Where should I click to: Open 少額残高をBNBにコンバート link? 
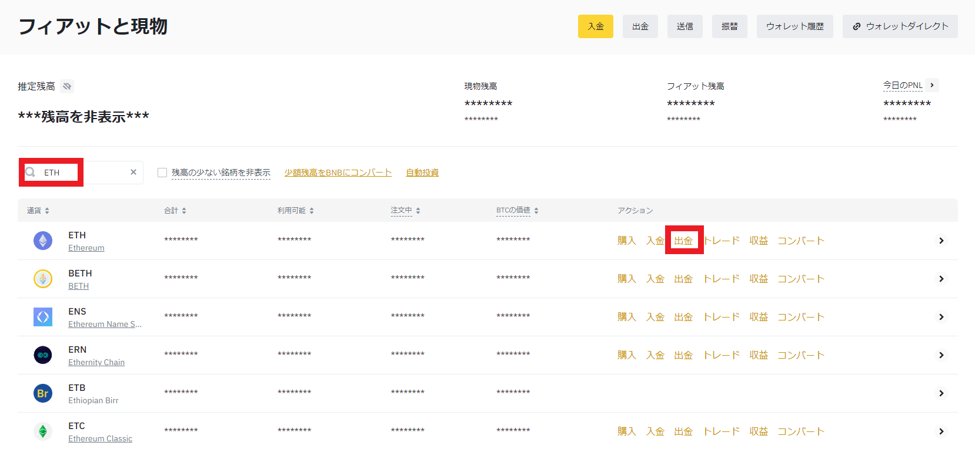[x=338, y=173]
